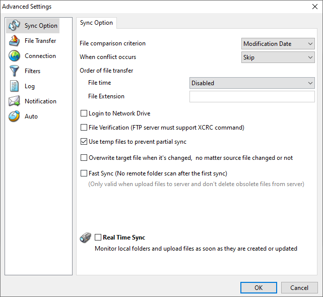The image size is (323, 297).
Task: Click the Sync Option sidebar icon
Action: [x=15, y=26]
